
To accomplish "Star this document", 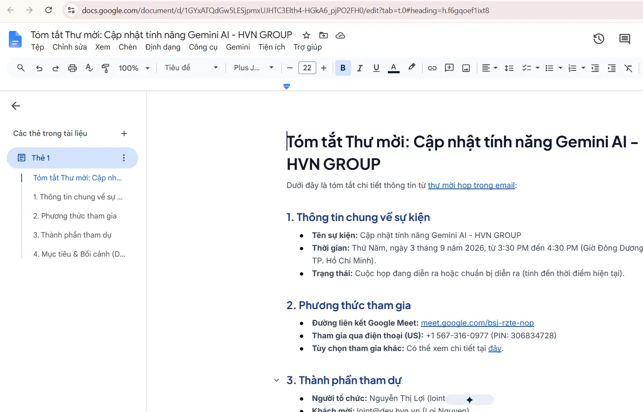I will point(306,35).
